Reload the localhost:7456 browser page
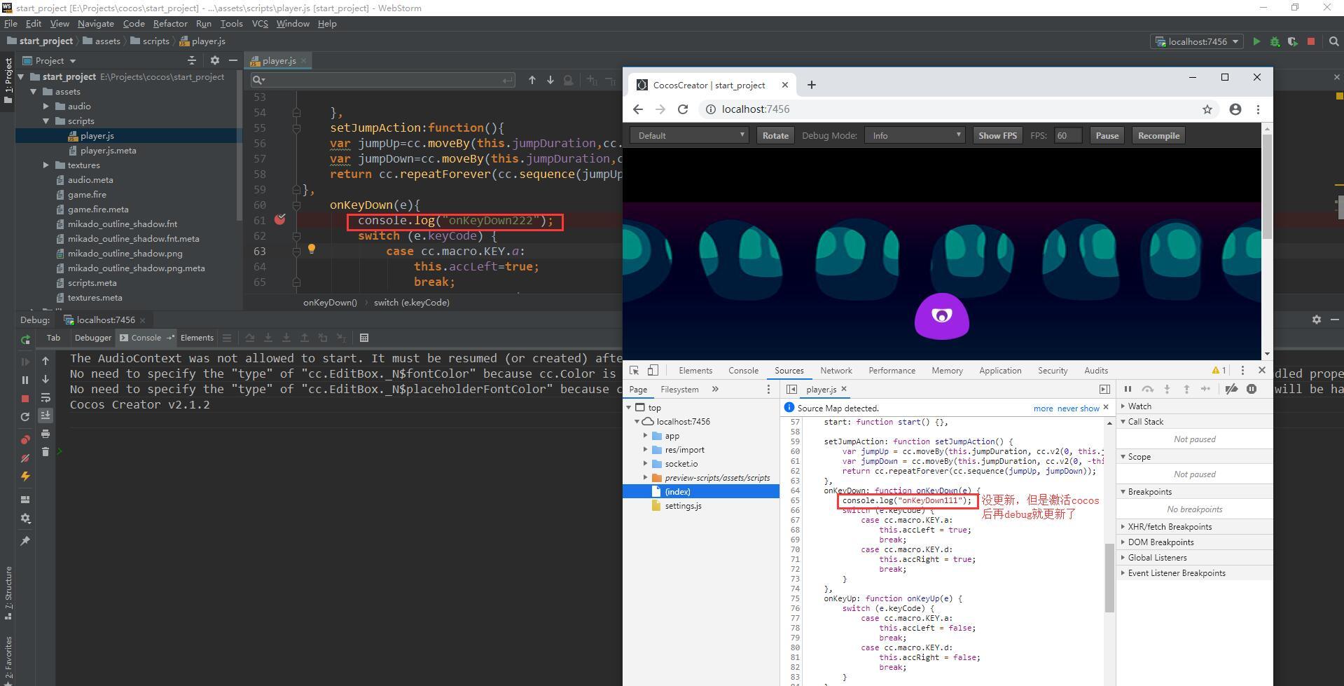Screen dimensions: 1344x686 683,109
